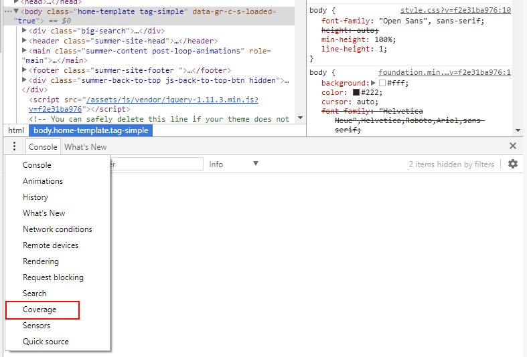Select the line-height: 1 declaration
The height and width of the screenshot is (357, 527).
point(354,49)
